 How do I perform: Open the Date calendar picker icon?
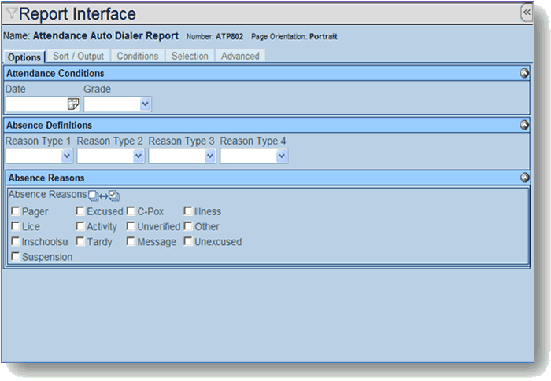click(x=73, y=104)
